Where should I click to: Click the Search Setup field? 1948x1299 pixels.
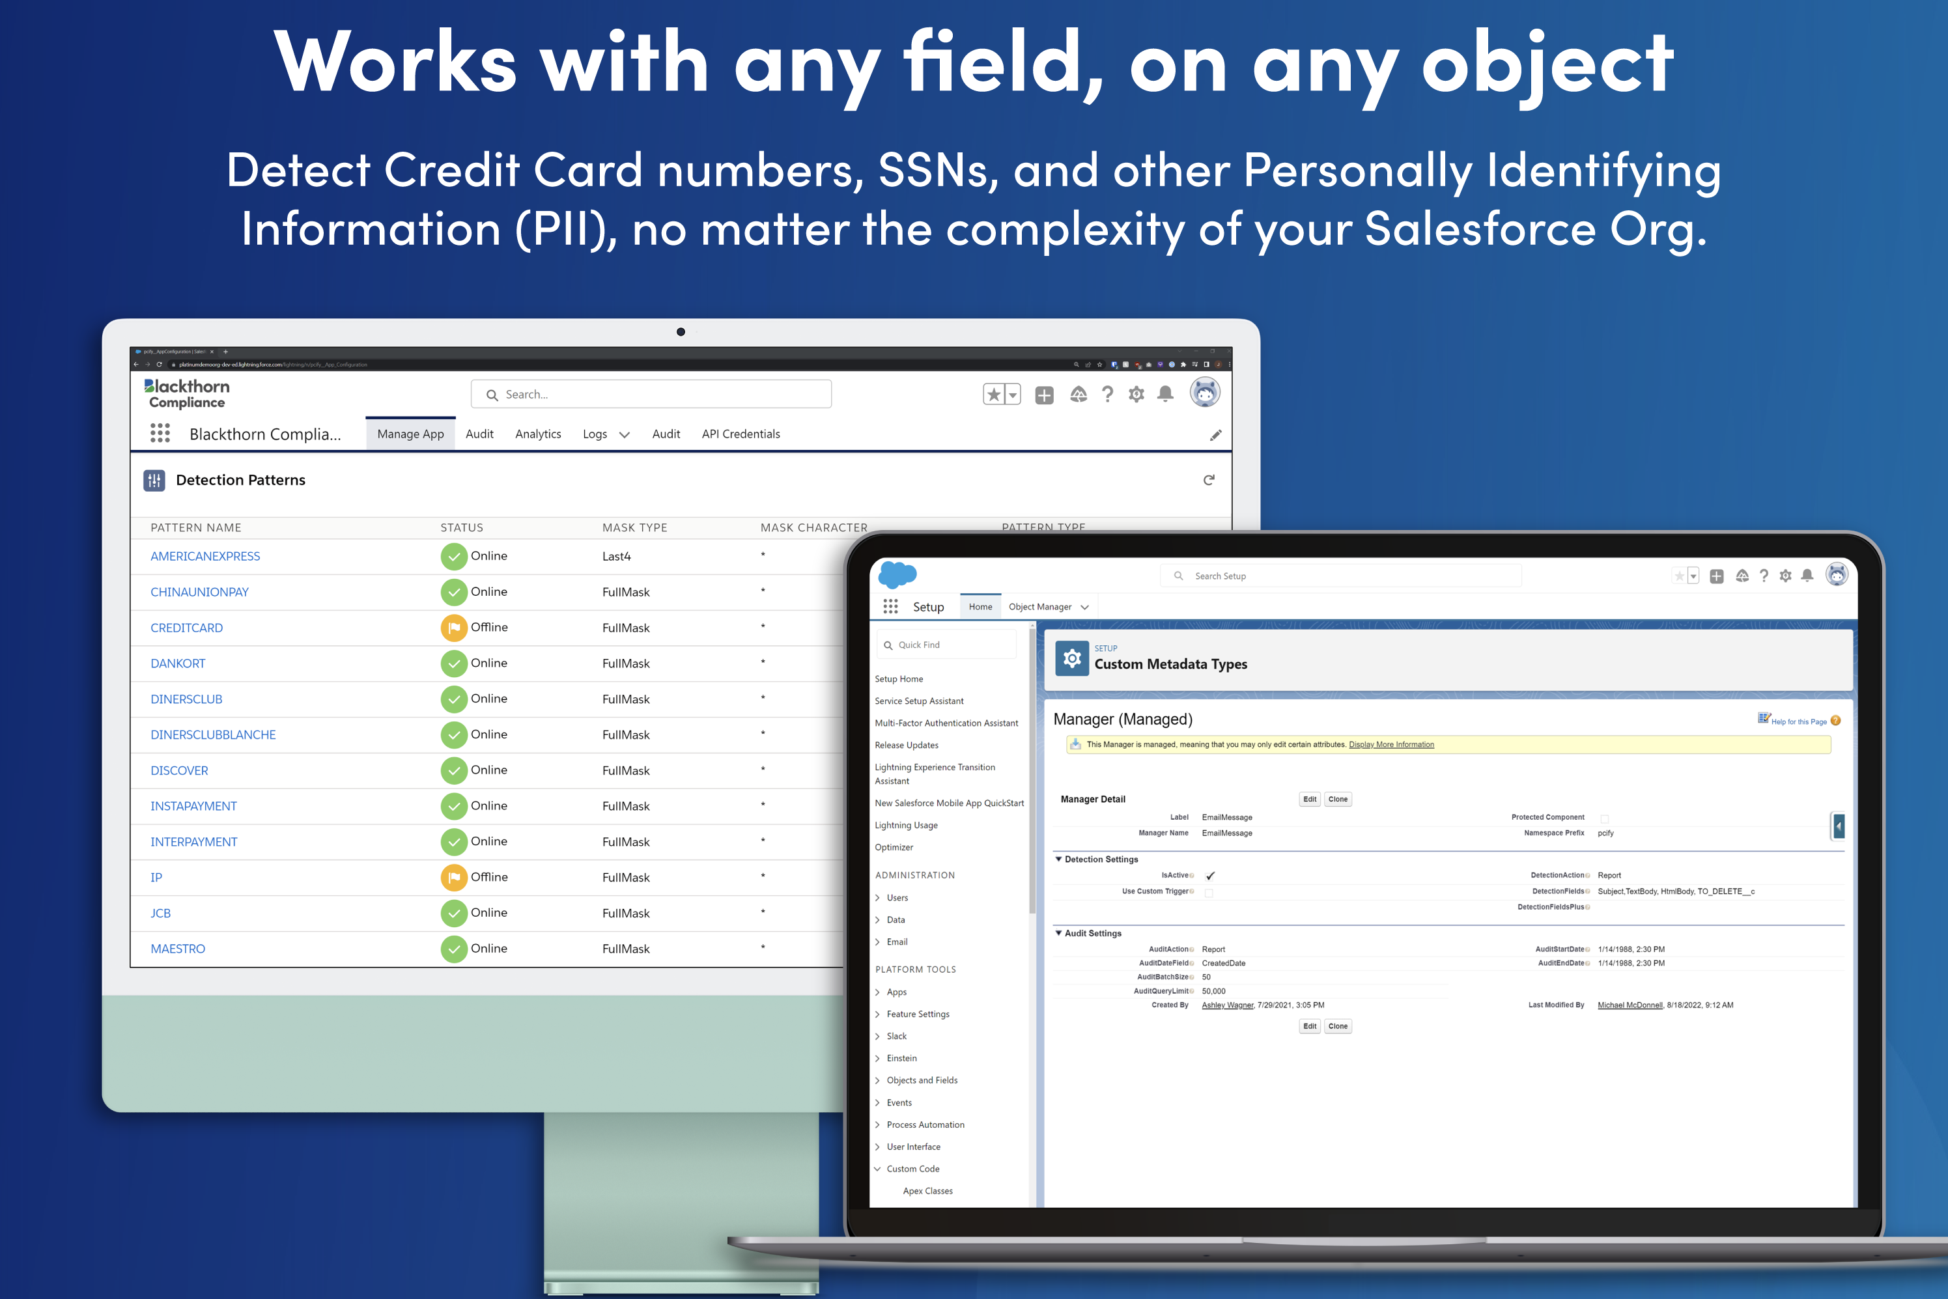coord(1340,576)
